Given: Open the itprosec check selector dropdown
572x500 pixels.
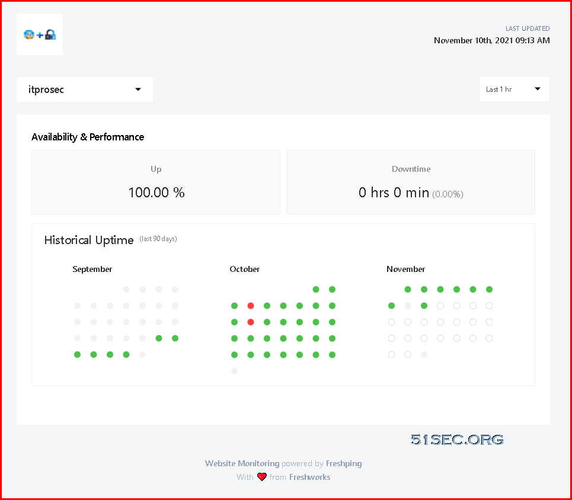Looking at the screenshot, I should pos(85,89).
